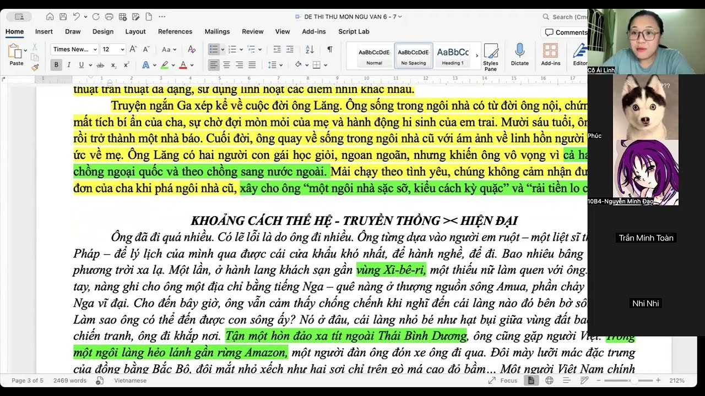This screenshot has height=396, width=705.
Task: Apply the Normal style
Action: pyautogui.click(x=375, y=56)
